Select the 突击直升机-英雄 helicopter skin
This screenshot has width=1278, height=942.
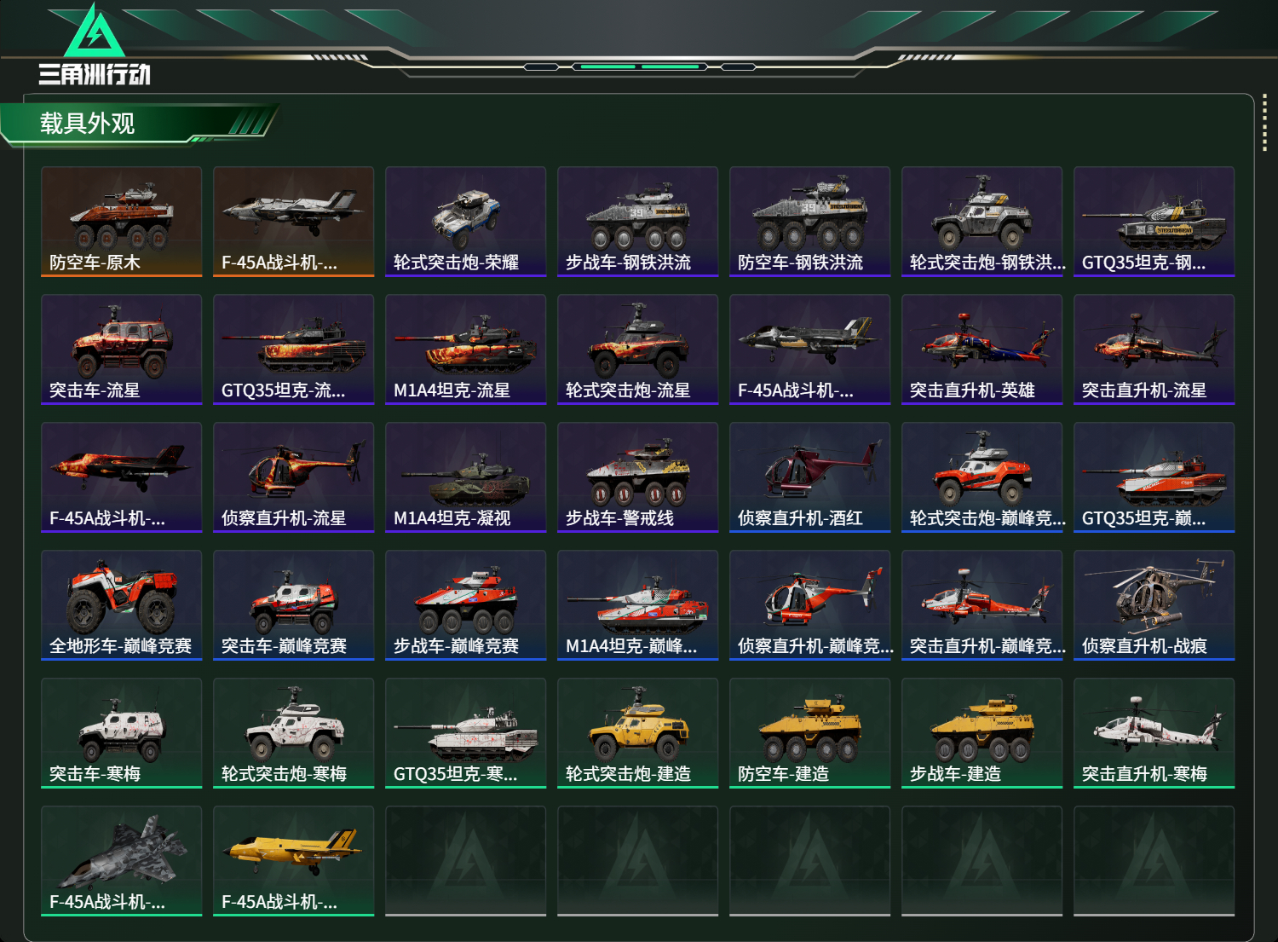(x=982, y=350)
